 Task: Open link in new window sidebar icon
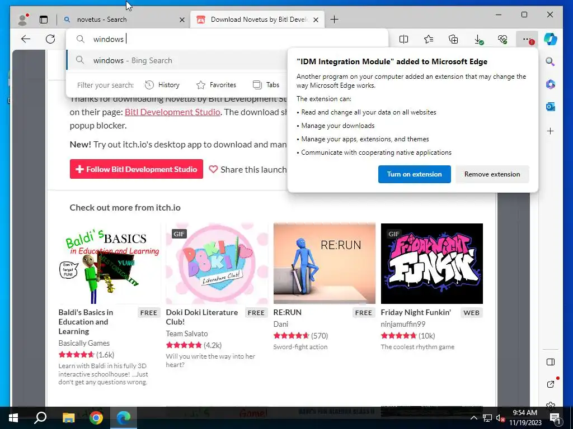[551, 384]
